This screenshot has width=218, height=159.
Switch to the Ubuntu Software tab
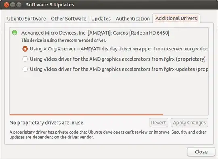(26, 19)
